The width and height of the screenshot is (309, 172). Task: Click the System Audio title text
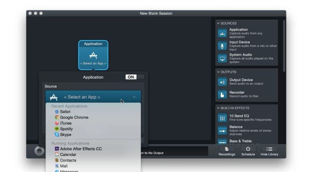[241, 55]
